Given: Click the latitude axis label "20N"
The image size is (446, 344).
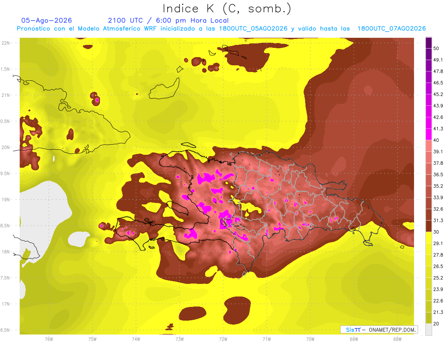Looking at the screenshot, I should click(x=6, y=147).
